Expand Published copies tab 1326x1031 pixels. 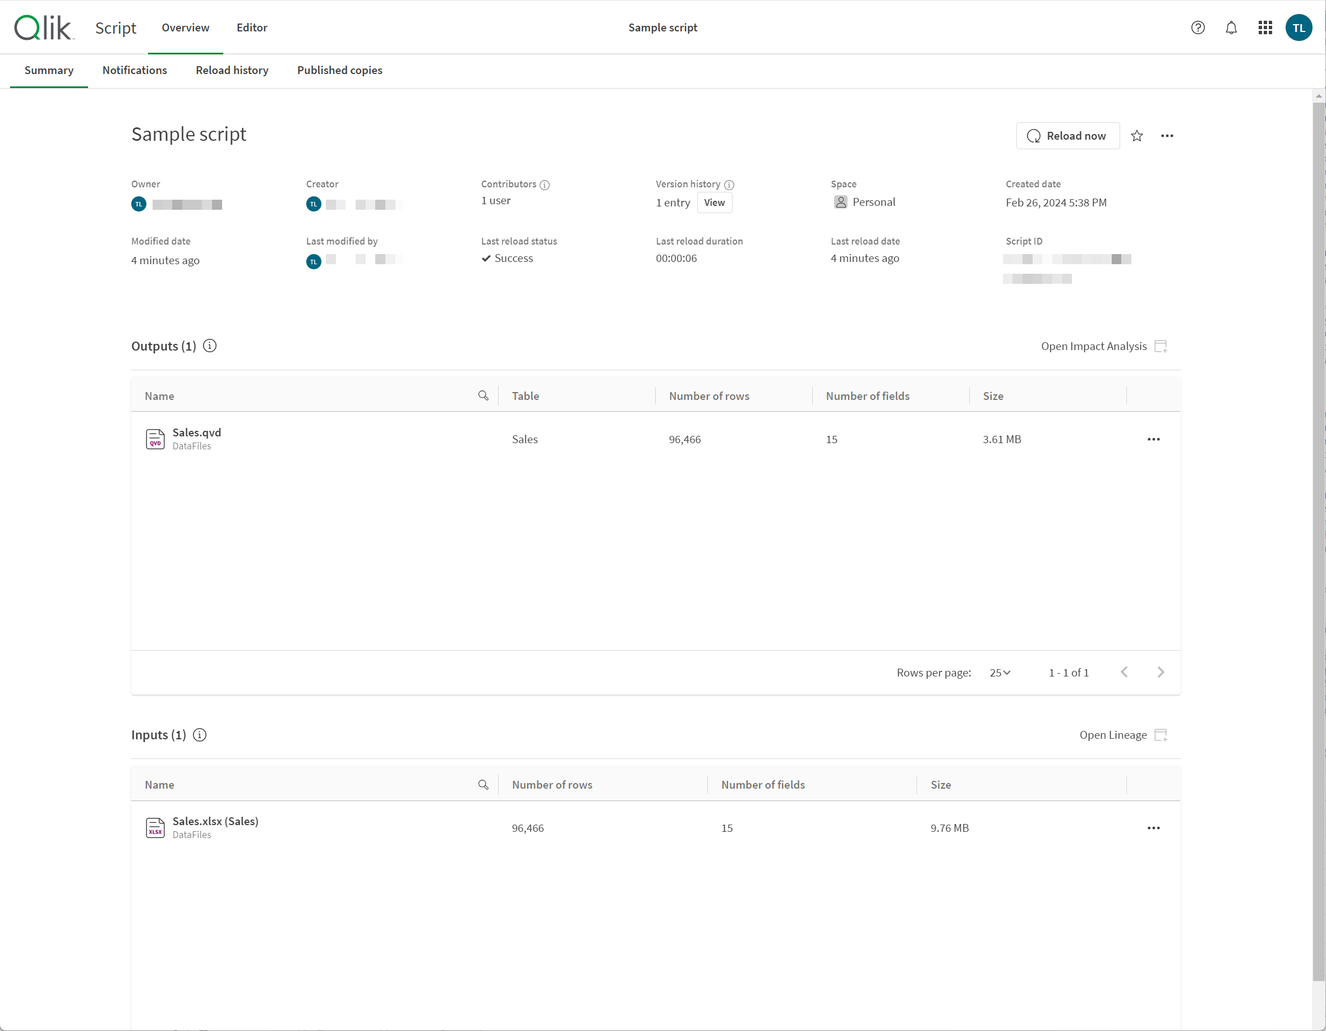pos(340,70)
